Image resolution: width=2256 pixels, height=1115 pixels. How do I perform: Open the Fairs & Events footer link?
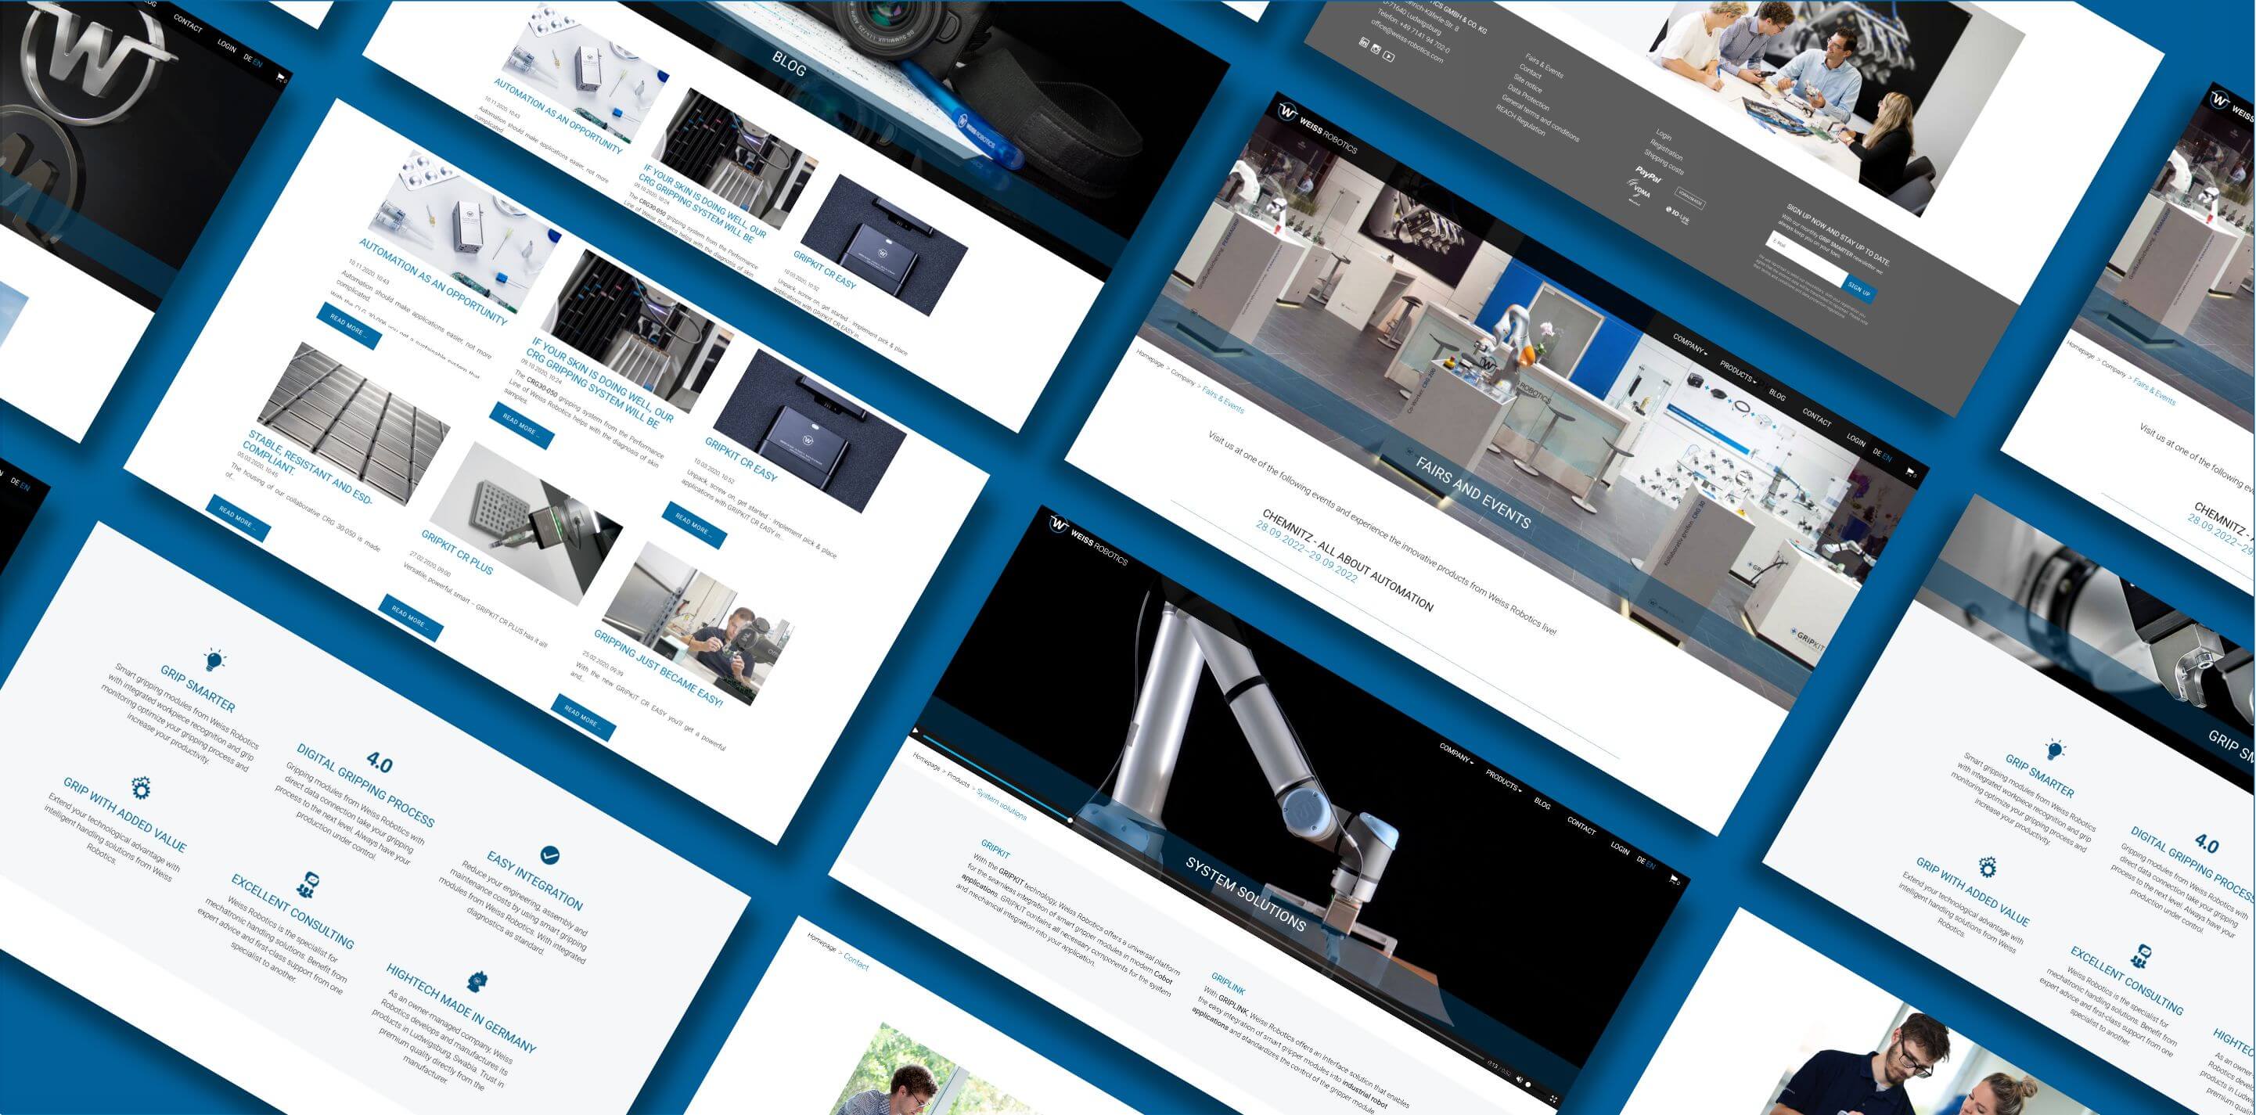tap(1545, 66)
